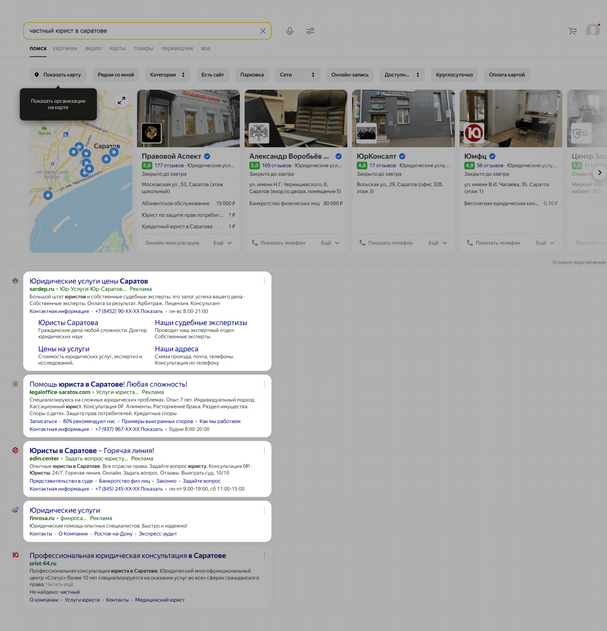Open the user profile avatar
607x631 pixels.
tap(593, 31)
